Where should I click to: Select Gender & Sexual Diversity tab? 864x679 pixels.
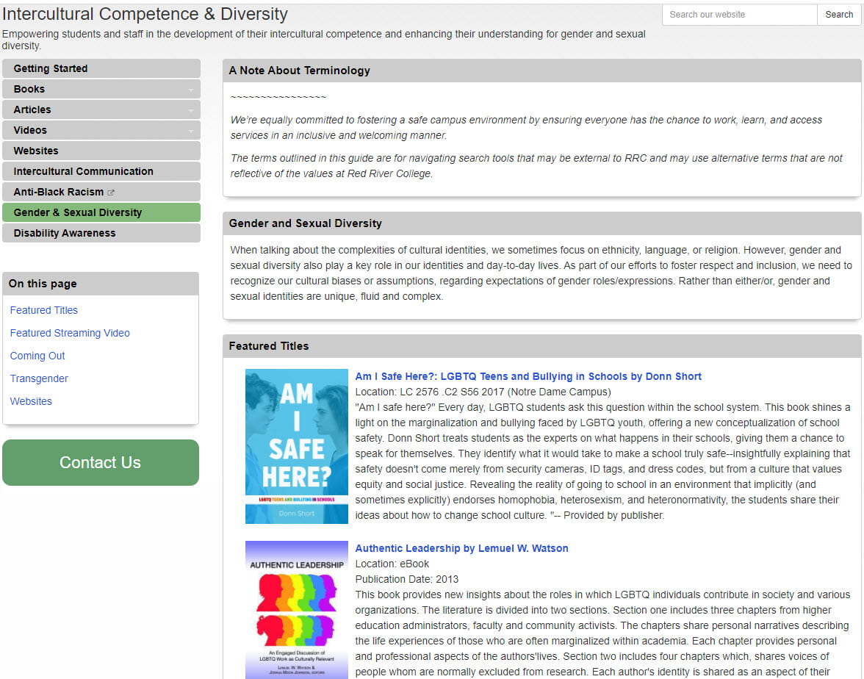tap(78, 212)
